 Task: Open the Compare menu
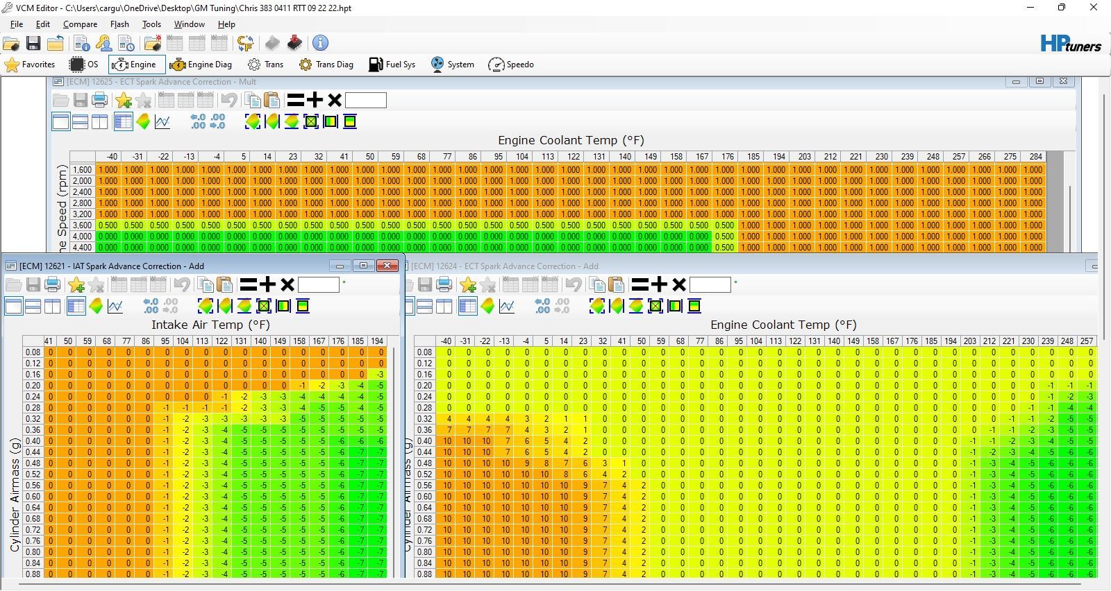coord(80,24)
